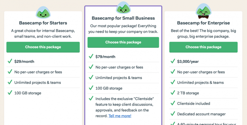
Task: Click the Starters 100 GB storage text
Action: [28, 93]
